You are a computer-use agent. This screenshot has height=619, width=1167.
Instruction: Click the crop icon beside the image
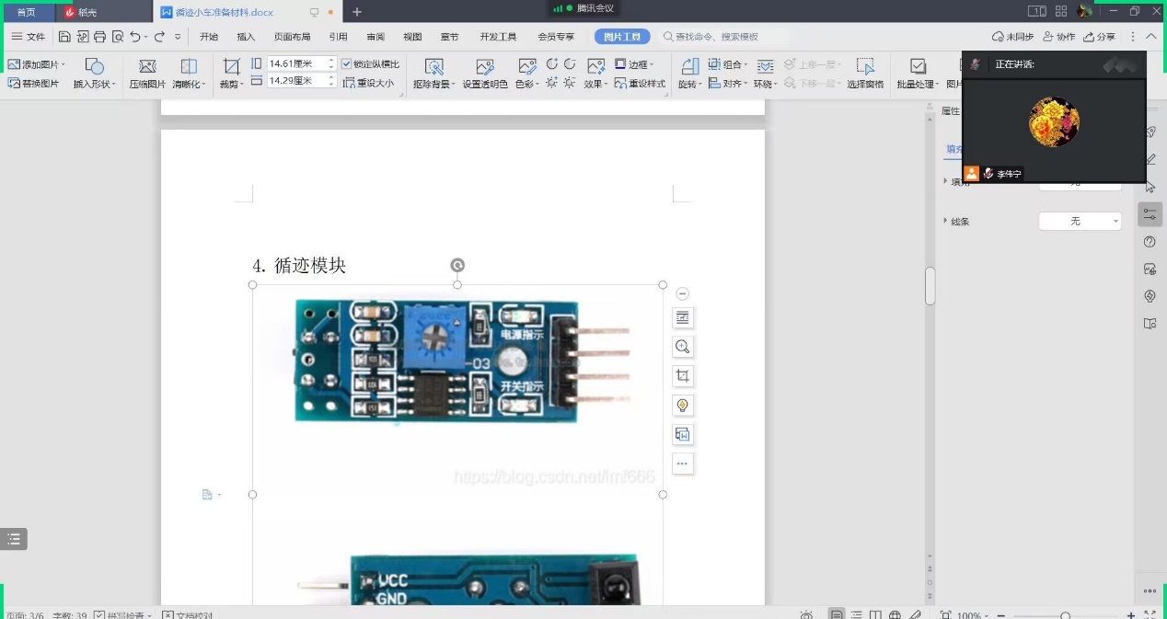coord(682,376)
